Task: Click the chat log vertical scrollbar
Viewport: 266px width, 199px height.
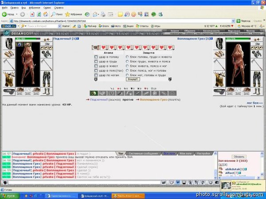Action: tap(215, 165)
